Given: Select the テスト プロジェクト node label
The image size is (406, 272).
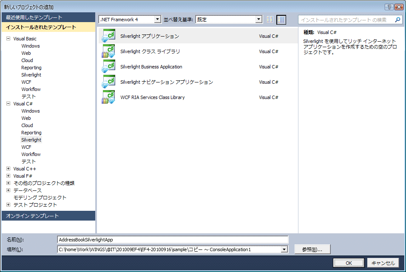Looking at the screenshot, I should point(35,205).
